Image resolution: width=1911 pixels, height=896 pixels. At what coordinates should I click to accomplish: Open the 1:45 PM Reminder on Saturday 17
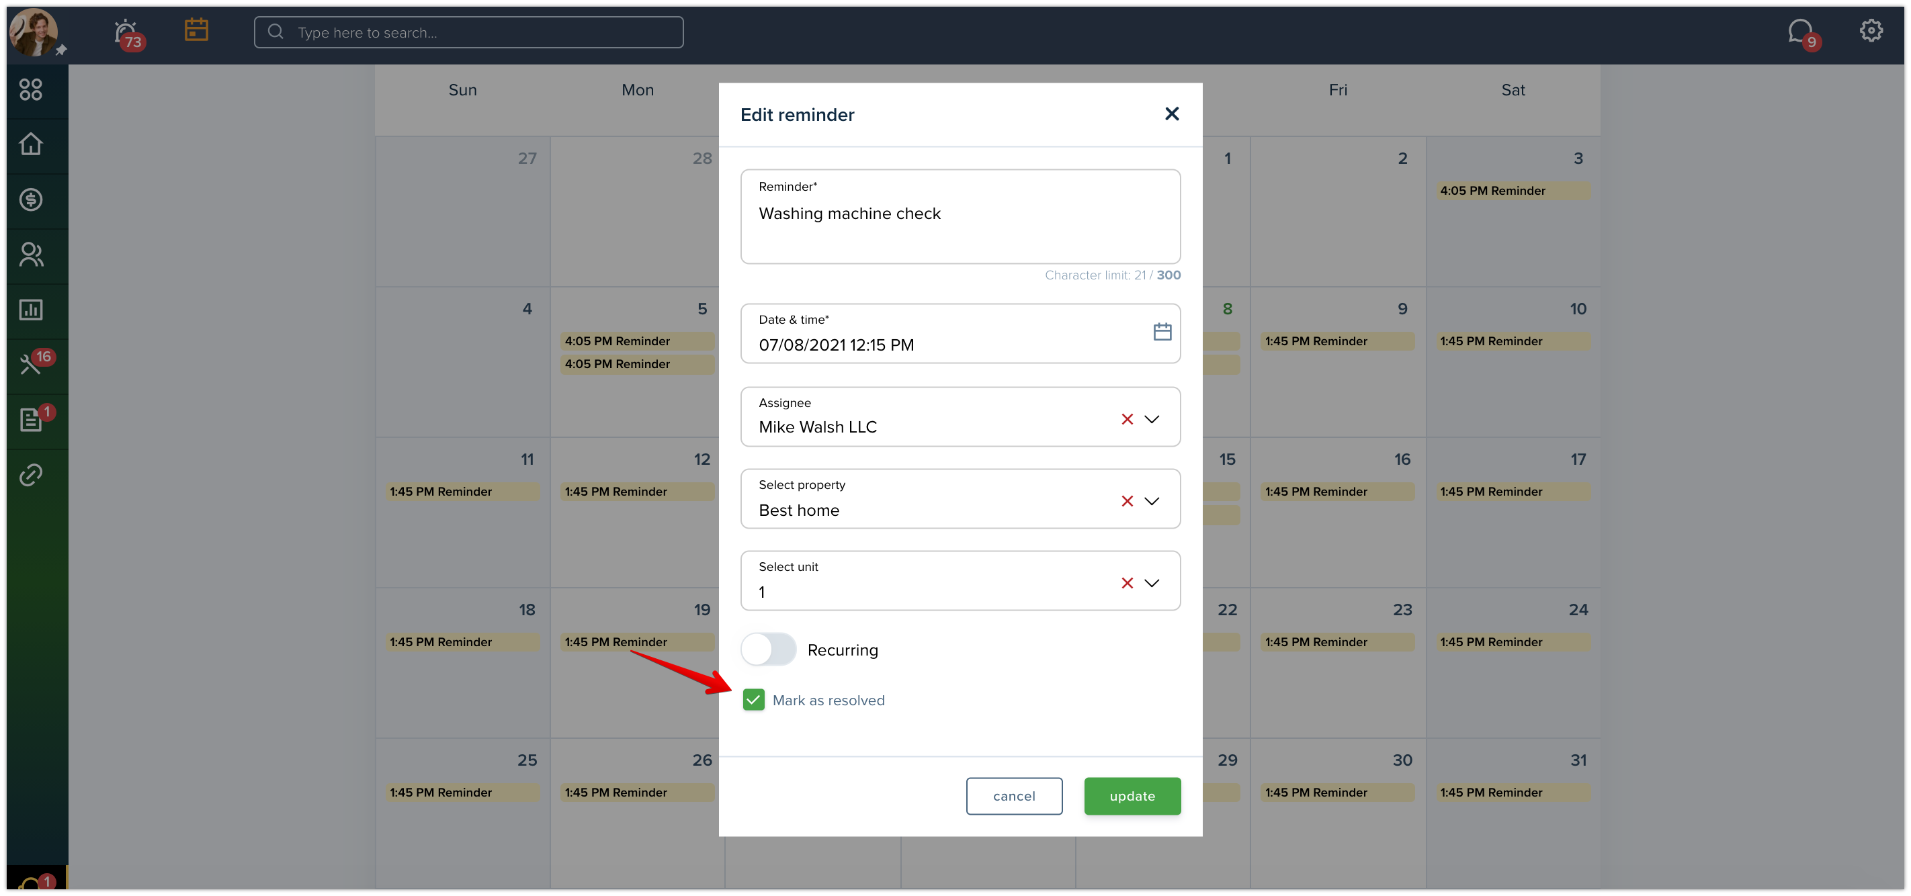1513,491
